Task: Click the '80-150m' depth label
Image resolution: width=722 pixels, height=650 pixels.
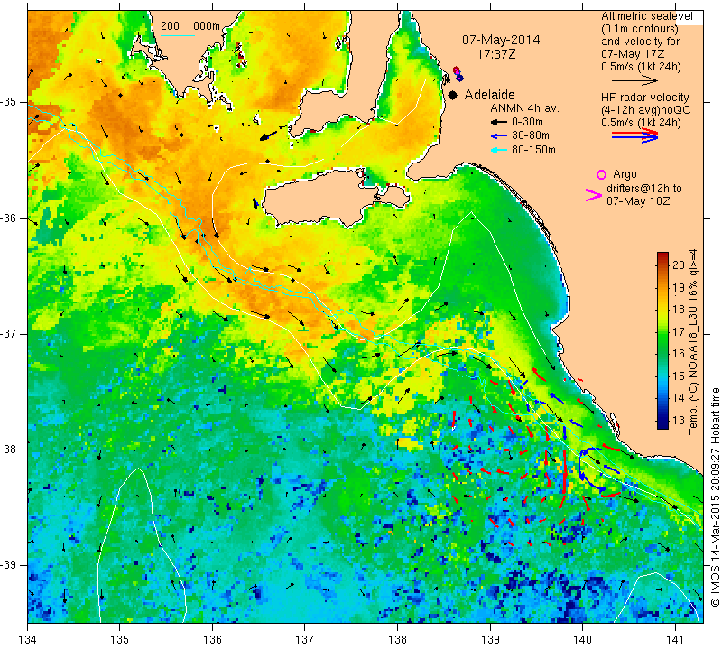Action: point(533,150)
